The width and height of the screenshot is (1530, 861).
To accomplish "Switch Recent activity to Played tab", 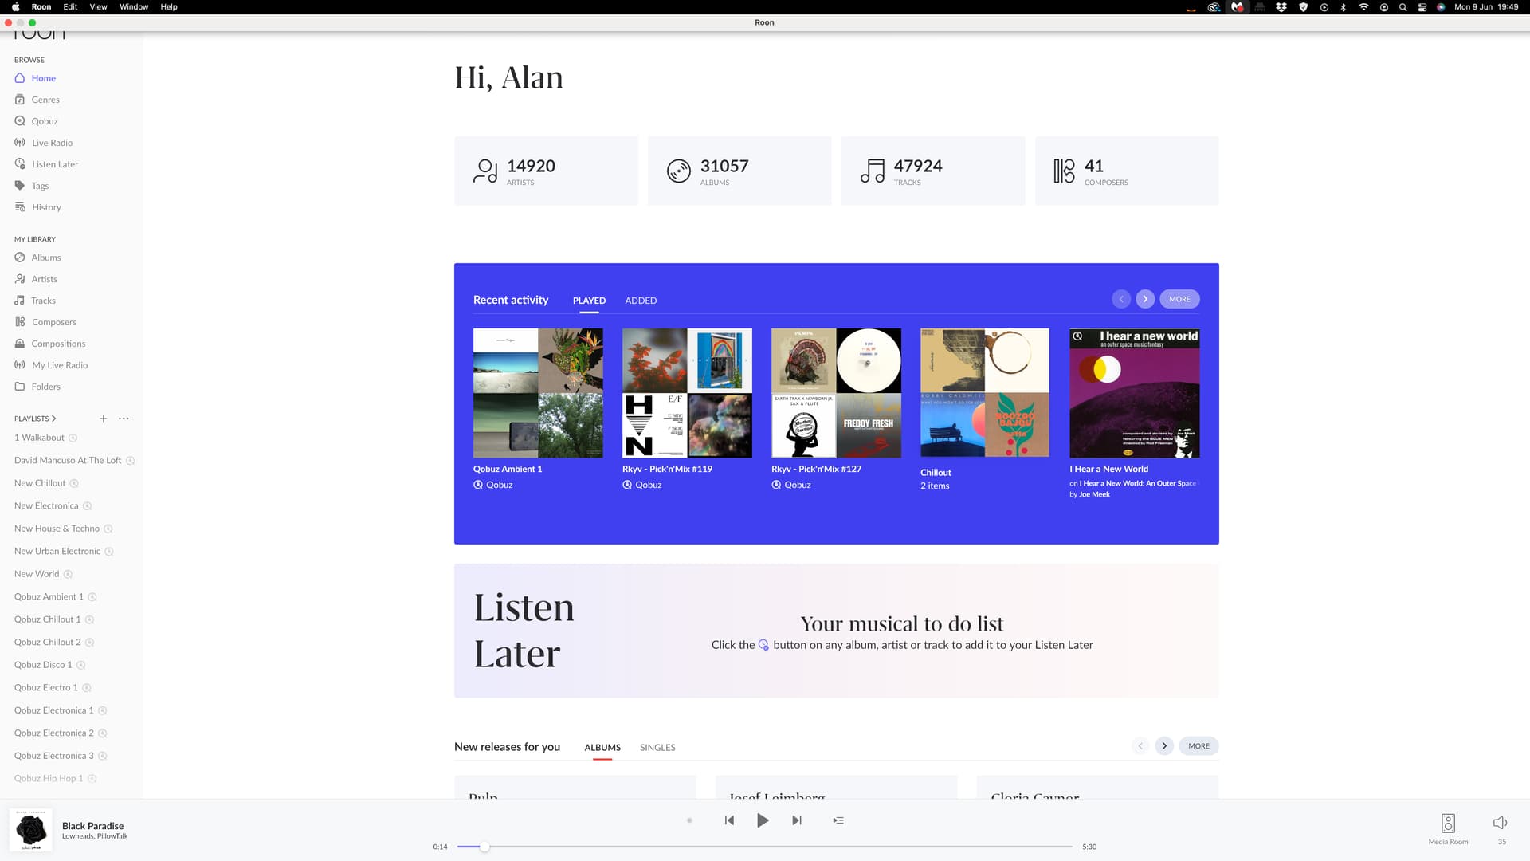I will pyautogui.click(x=589, y=301).
